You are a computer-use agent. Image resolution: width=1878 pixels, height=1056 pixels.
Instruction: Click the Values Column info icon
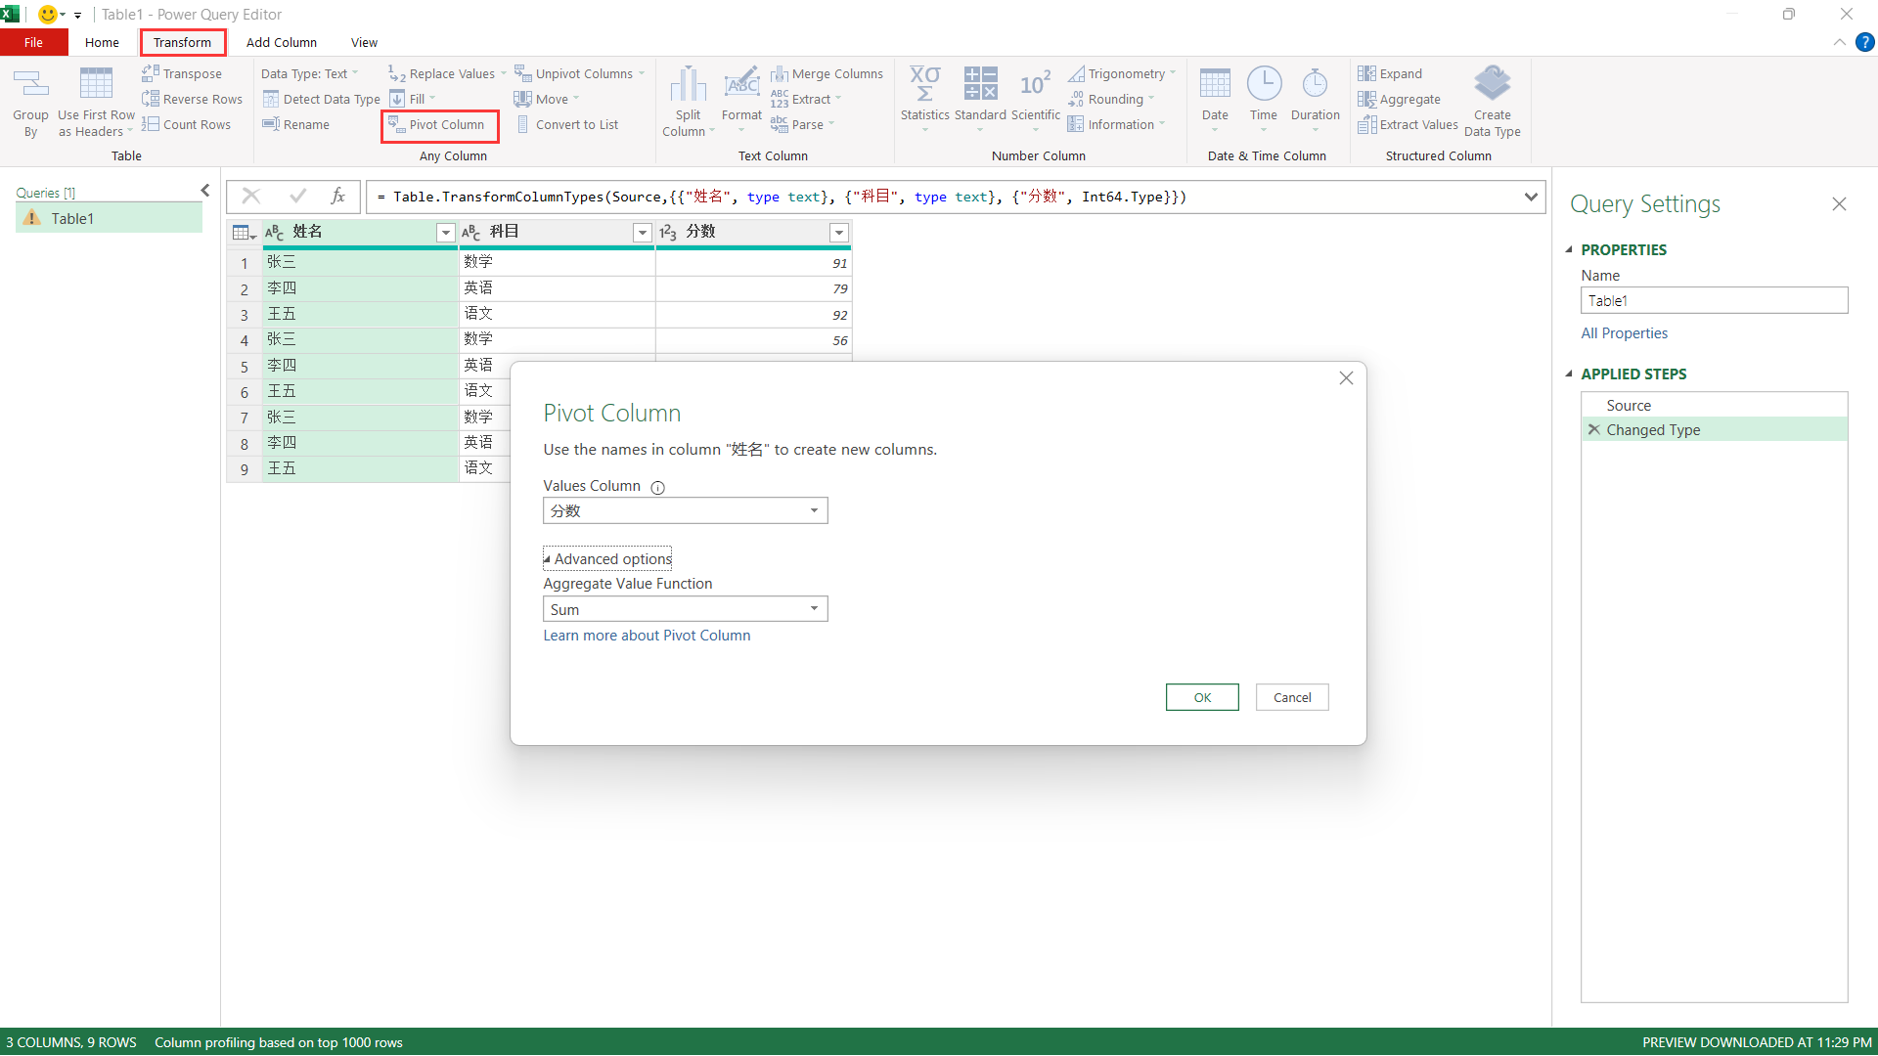pos(658,488)
